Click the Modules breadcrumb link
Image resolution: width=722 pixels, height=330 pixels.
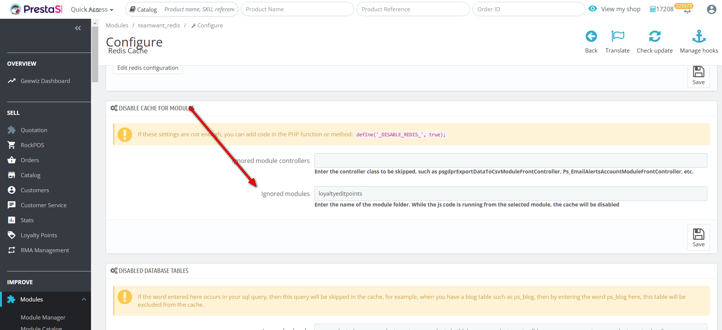point(117,25)
